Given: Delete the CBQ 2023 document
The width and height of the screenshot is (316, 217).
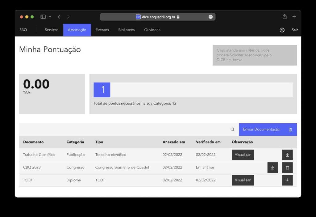Looking at the screenshot, I should pyautogui.click(x=287, y=168).
